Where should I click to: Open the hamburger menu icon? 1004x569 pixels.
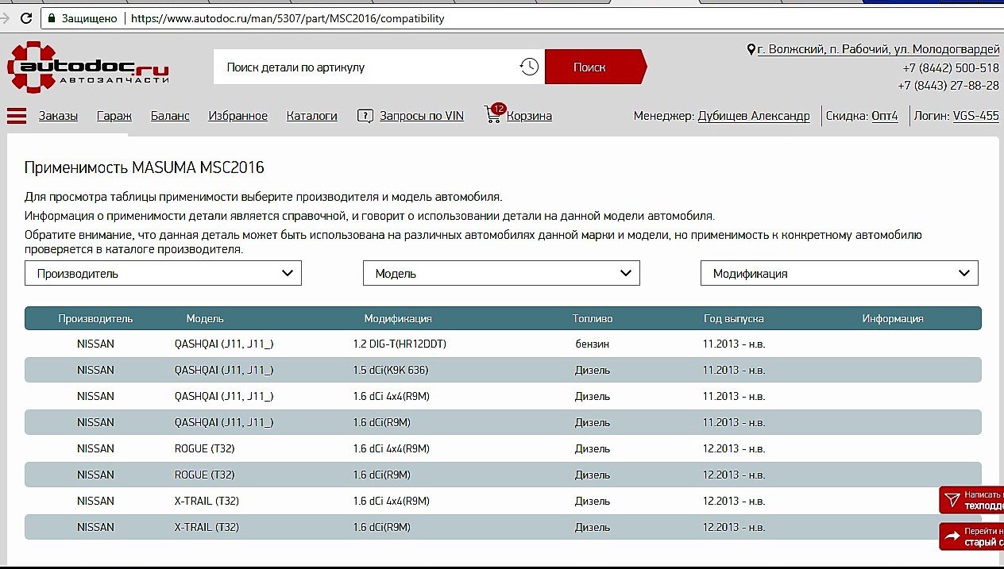click(x=17, y=116)
